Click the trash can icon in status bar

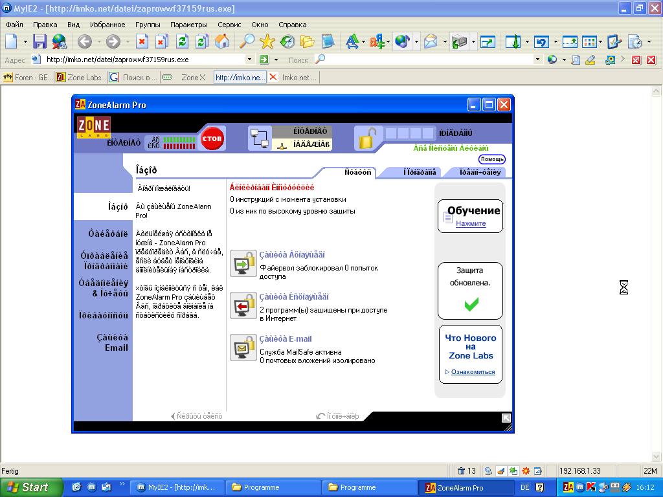pos(461,471)
